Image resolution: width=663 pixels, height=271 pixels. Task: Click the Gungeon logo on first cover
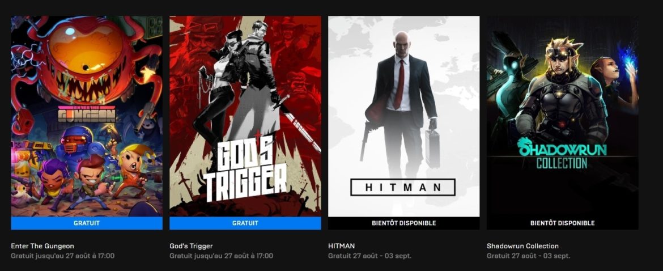[x=87, y=114]
